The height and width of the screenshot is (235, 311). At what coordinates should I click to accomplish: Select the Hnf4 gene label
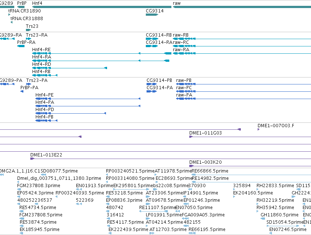[x=37, y=3]
